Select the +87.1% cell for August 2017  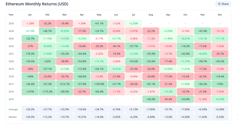(151, 84)
